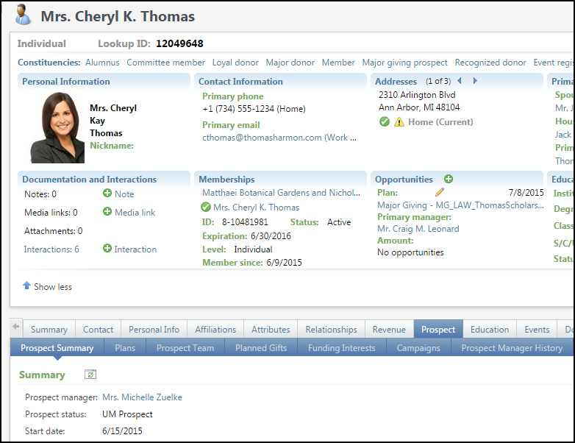Image resolution: width=575 pixels, height=443 pixels.
Task: Click the Member since date 6/9/2015
Action: pyautogui.click(x=285, y=263)
